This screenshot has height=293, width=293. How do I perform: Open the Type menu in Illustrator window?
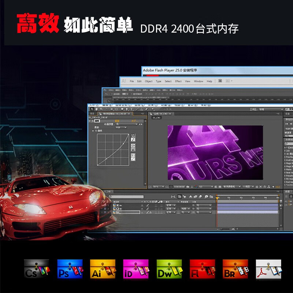(x=159, y=81)
